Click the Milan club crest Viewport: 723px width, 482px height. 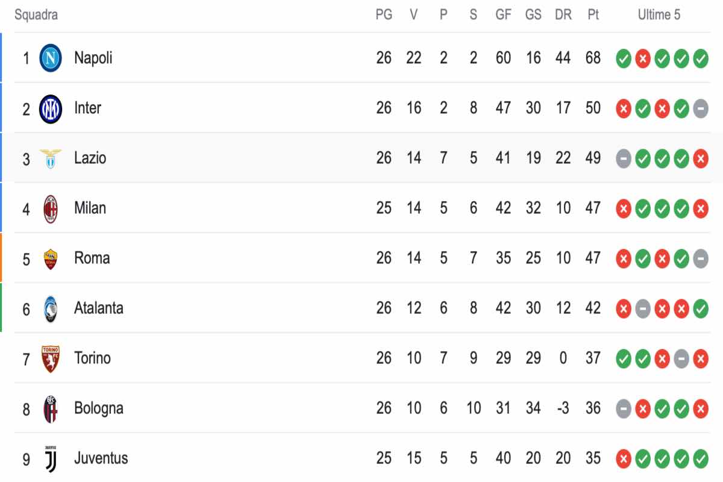click(x=51, y=208)
